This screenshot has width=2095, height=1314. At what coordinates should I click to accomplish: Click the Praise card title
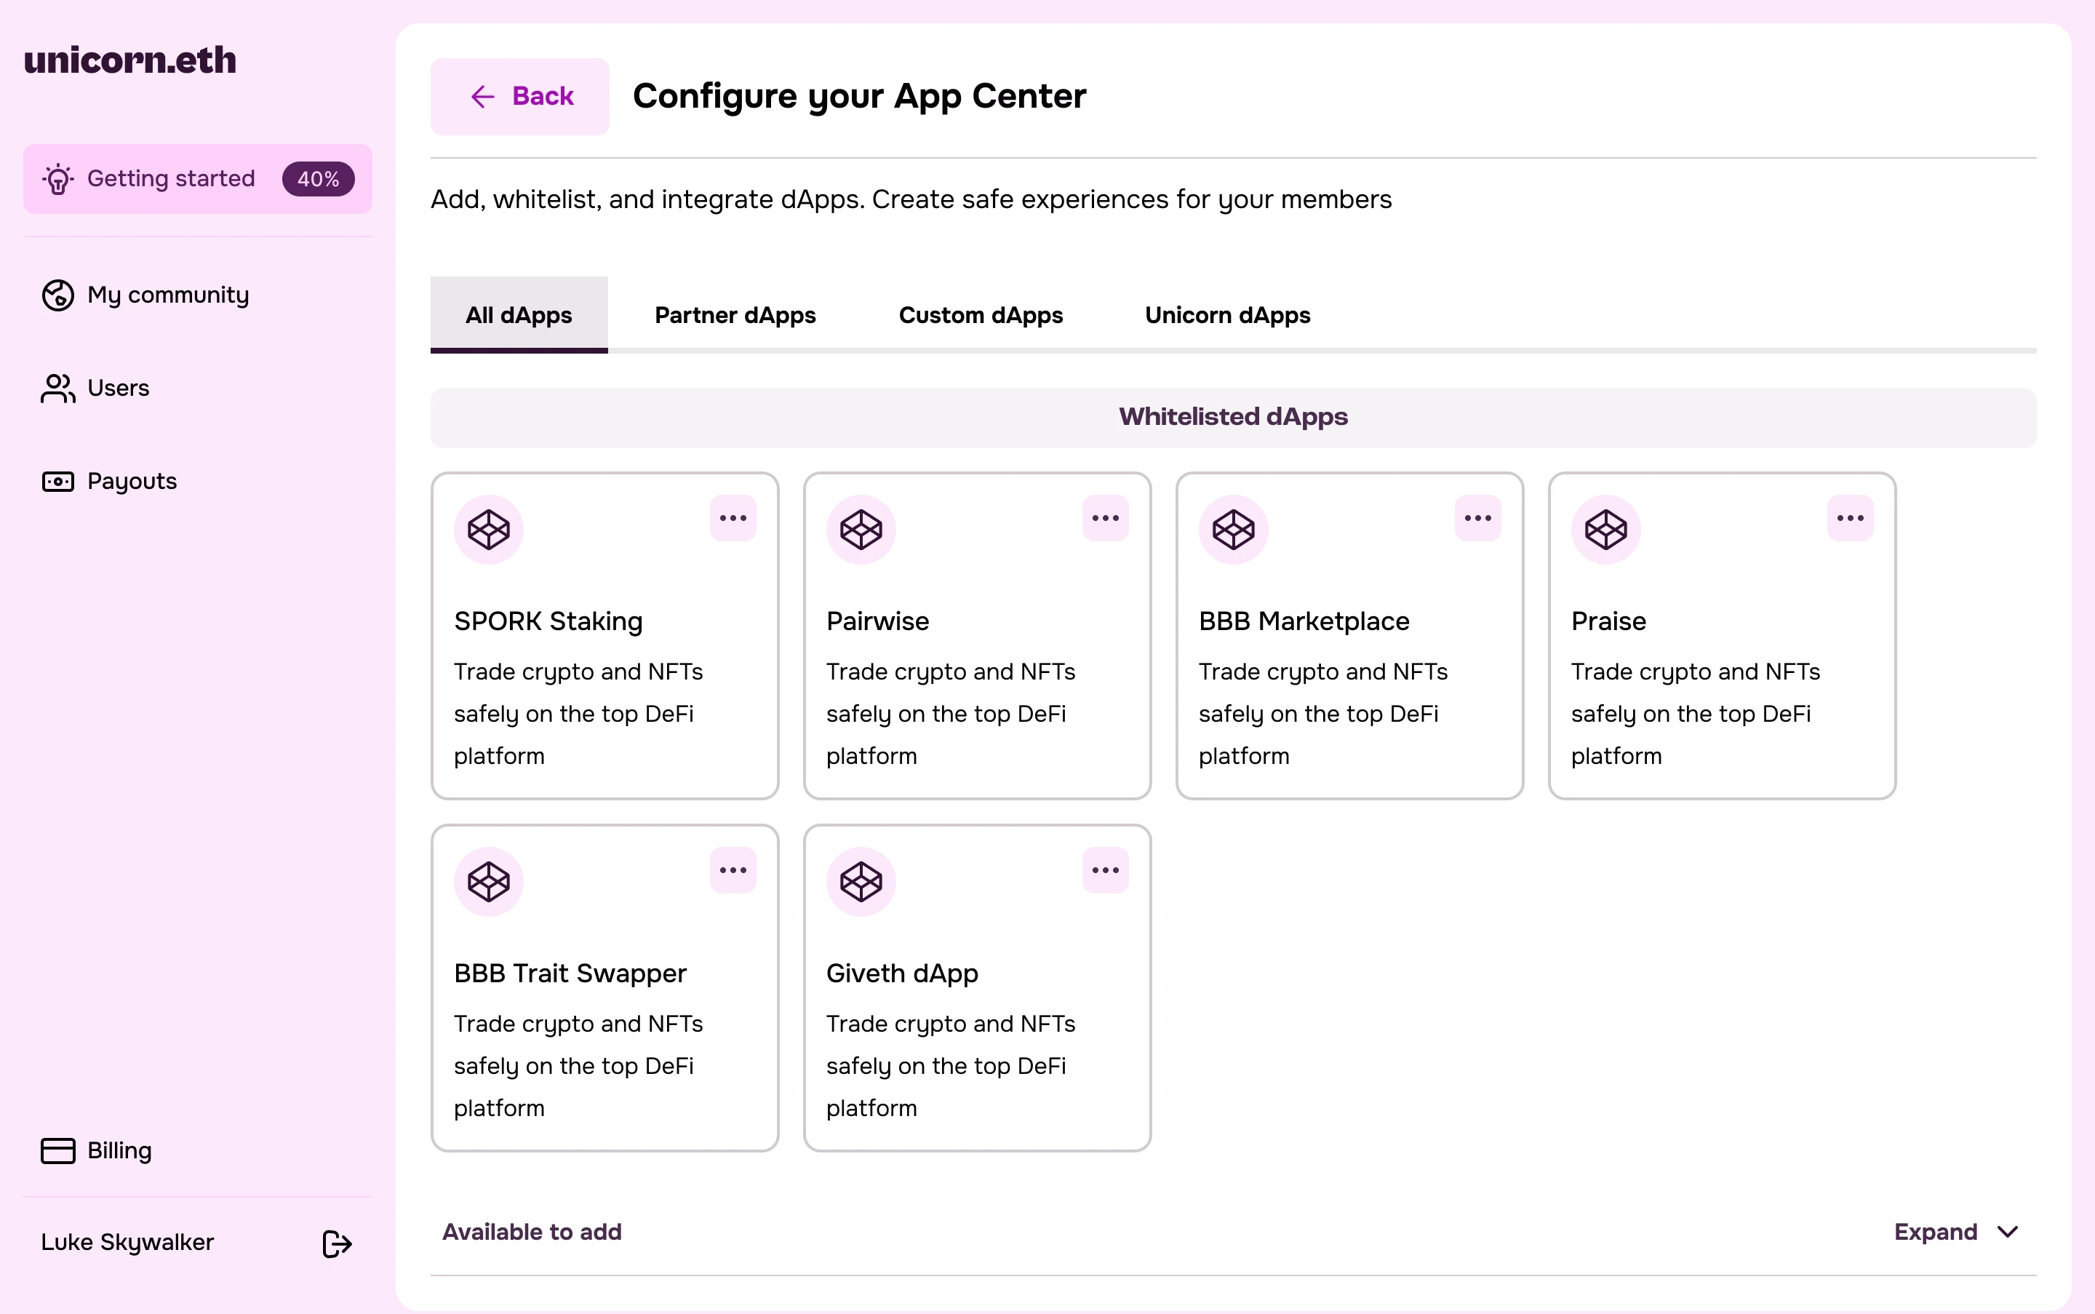tap(1608, 621)
